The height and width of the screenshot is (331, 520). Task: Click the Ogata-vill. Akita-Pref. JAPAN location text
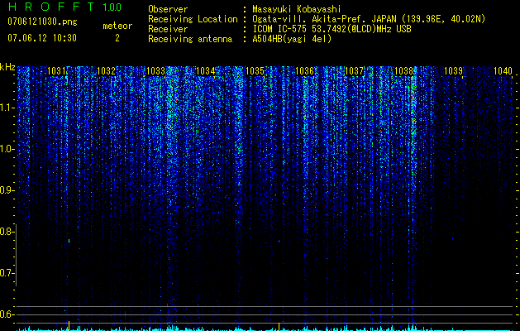[369, 19]
